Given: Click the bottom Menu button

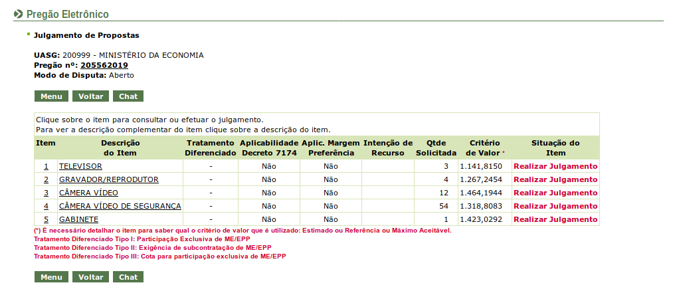Looking at the screenshot, I should (x=51, y=277).
